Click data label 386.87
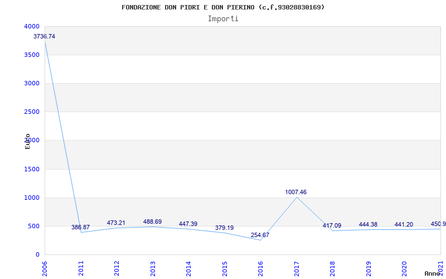Viewport: 446px width, 279px height. point(80,227)
